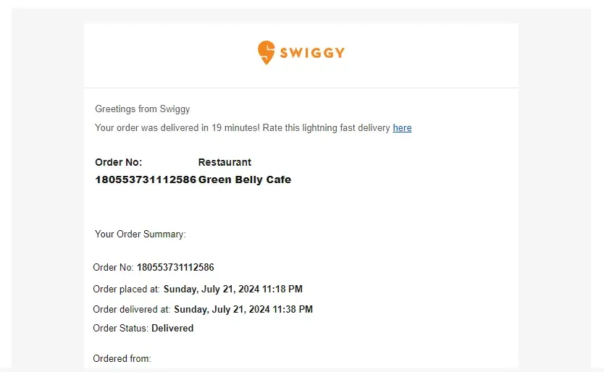Click the 11:18 PM order placed timestamp
Image resolution: width=604 pixels, height=372 pixels.
click(x=232, y=289)
